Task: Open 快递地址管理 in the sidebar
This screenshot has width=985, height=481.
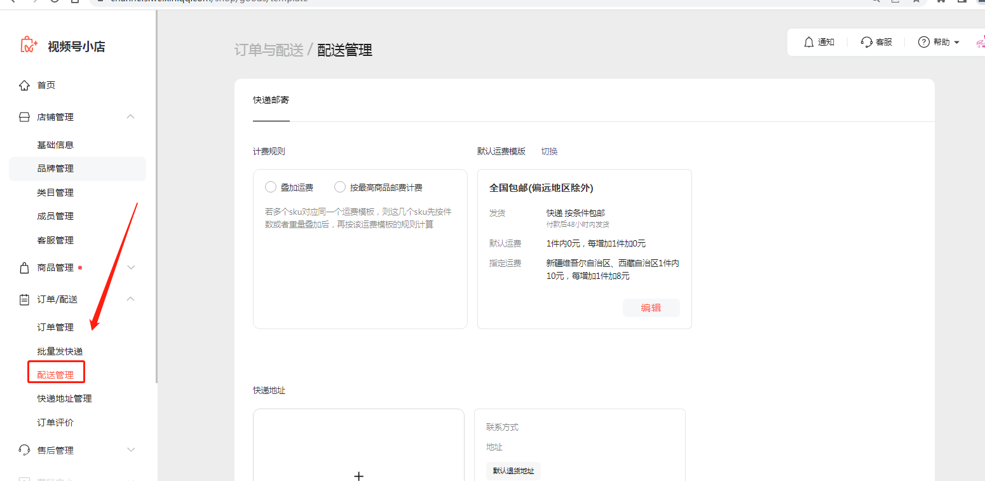Action: click(x=64, y=398)
